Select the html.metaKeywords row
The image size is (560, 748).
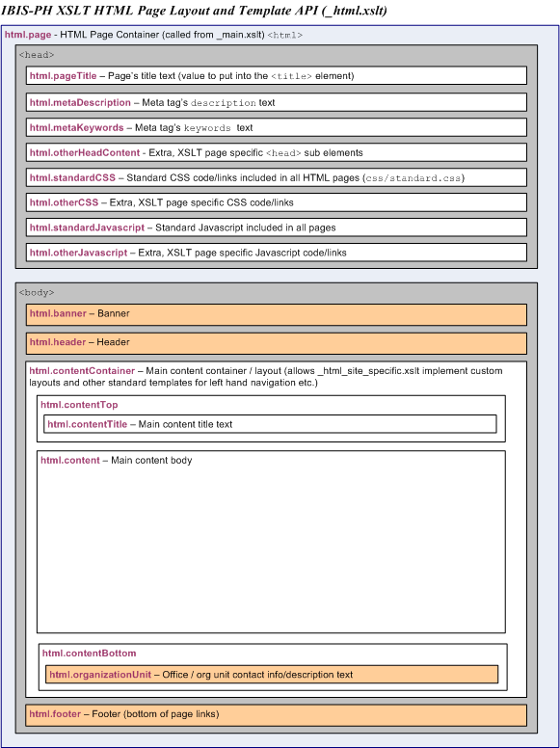point(277,127)
